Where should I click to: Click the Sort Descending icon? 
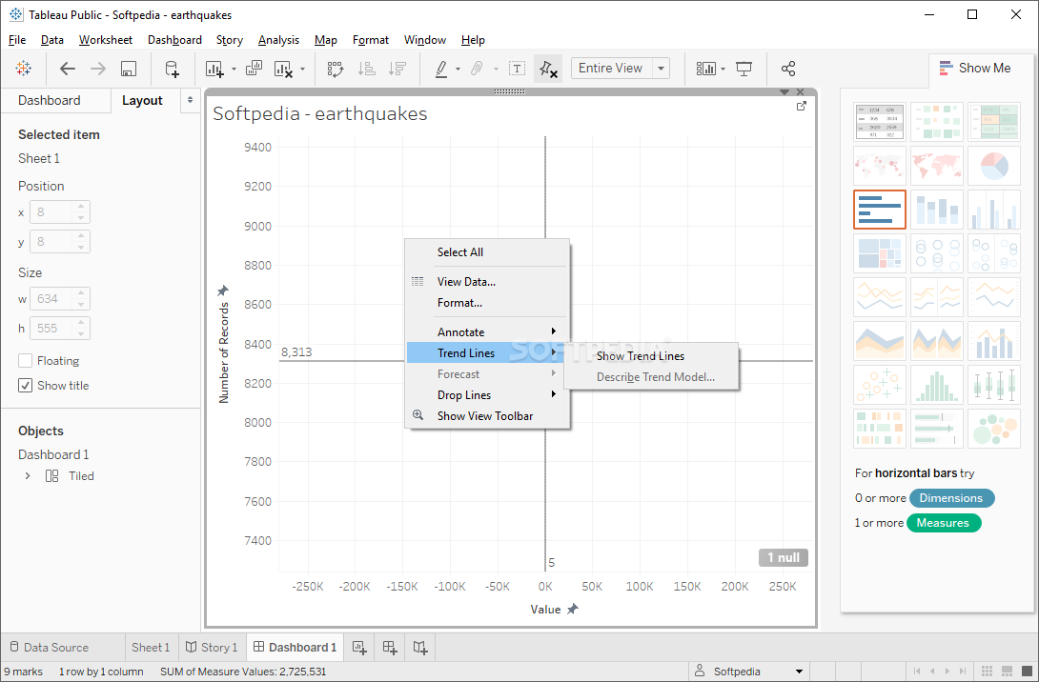[397, 69]
